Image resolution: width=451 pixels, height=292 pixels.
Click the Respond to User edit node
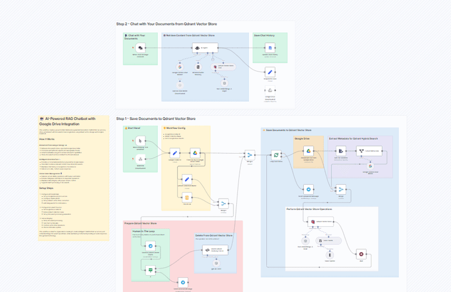coord(270,72)
